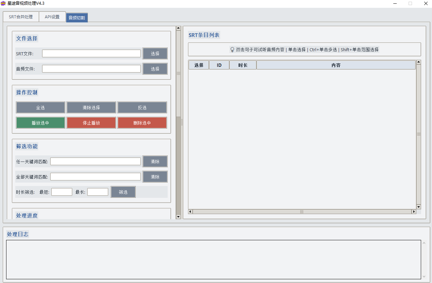432x283 pixels.
Task: Select the 音频切割 tab
Action: coord(77,18)
